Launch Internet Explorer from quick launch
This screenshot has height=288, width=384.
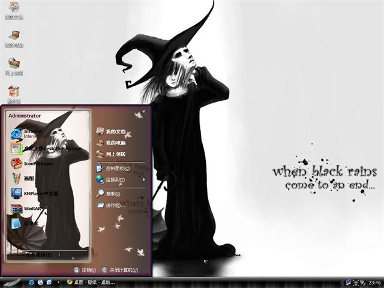pos(31,283)
